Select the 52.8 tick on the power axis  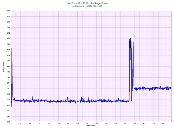(x=9, y=44)
